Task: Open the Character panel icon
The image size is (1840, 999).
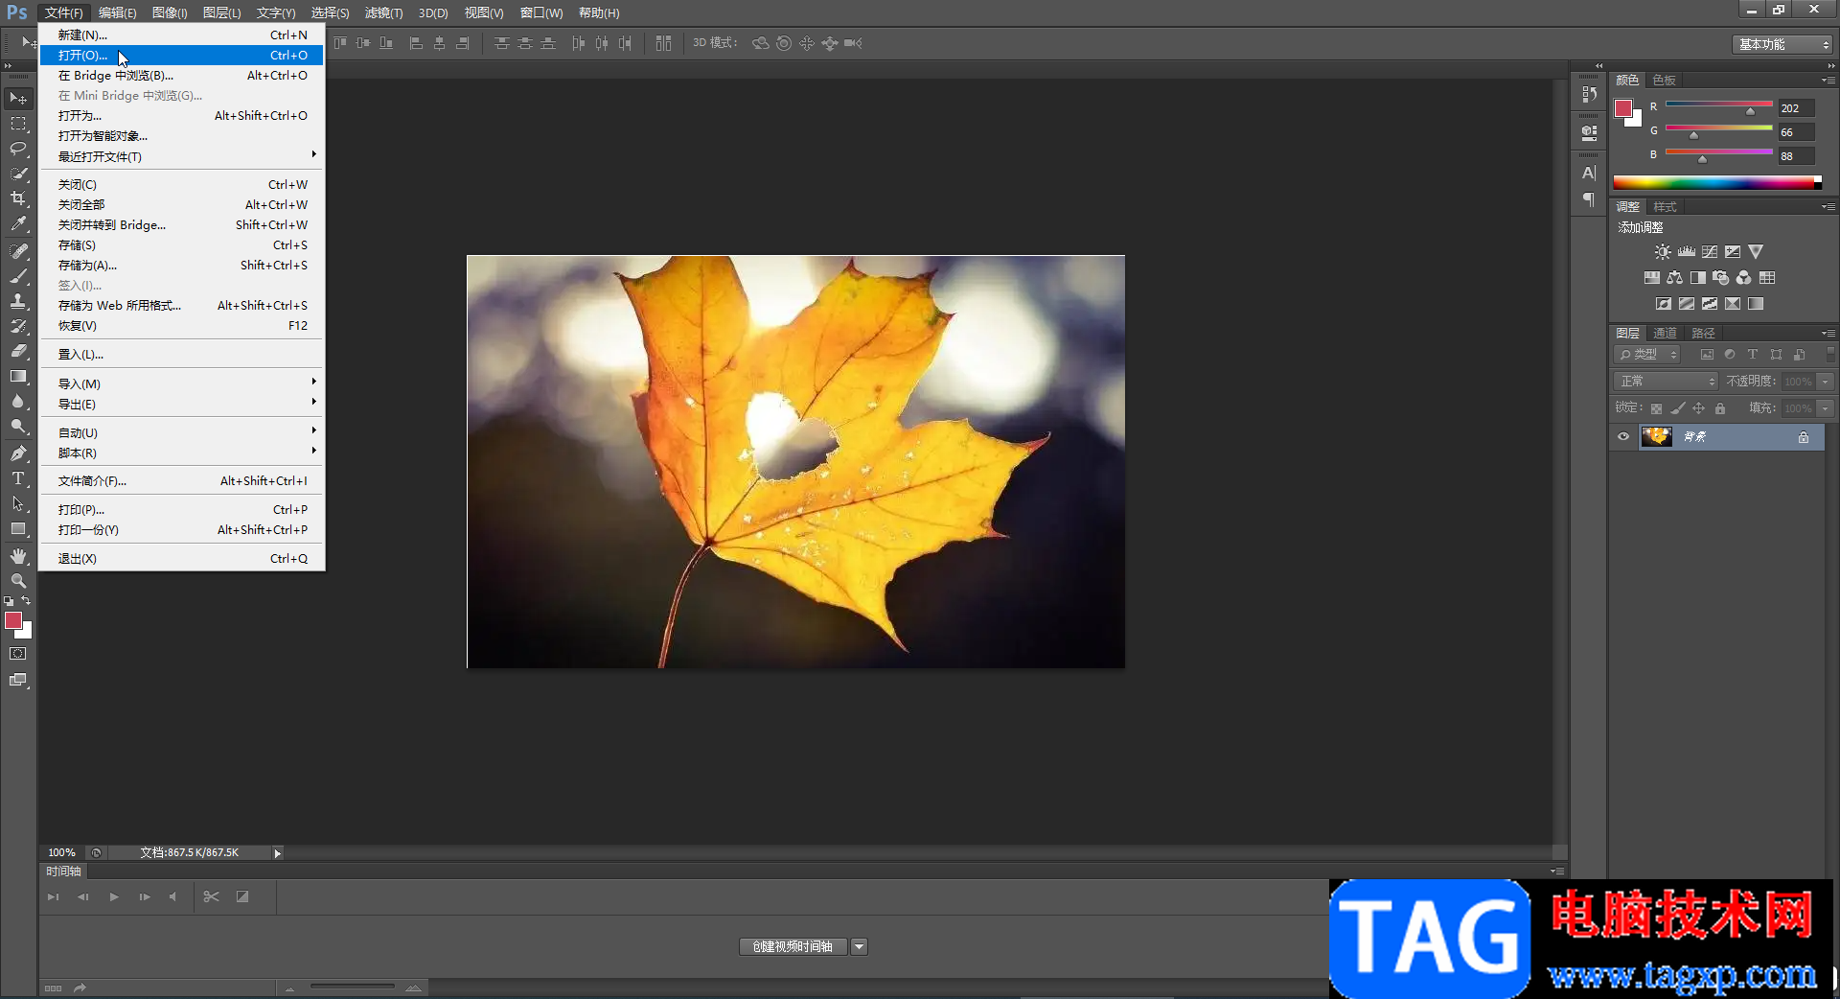Action: 1589,174
